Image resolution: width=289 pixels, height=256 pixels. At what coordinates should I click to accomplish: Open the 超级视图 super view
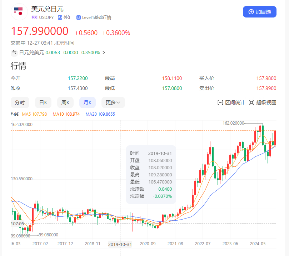point(263,102)
